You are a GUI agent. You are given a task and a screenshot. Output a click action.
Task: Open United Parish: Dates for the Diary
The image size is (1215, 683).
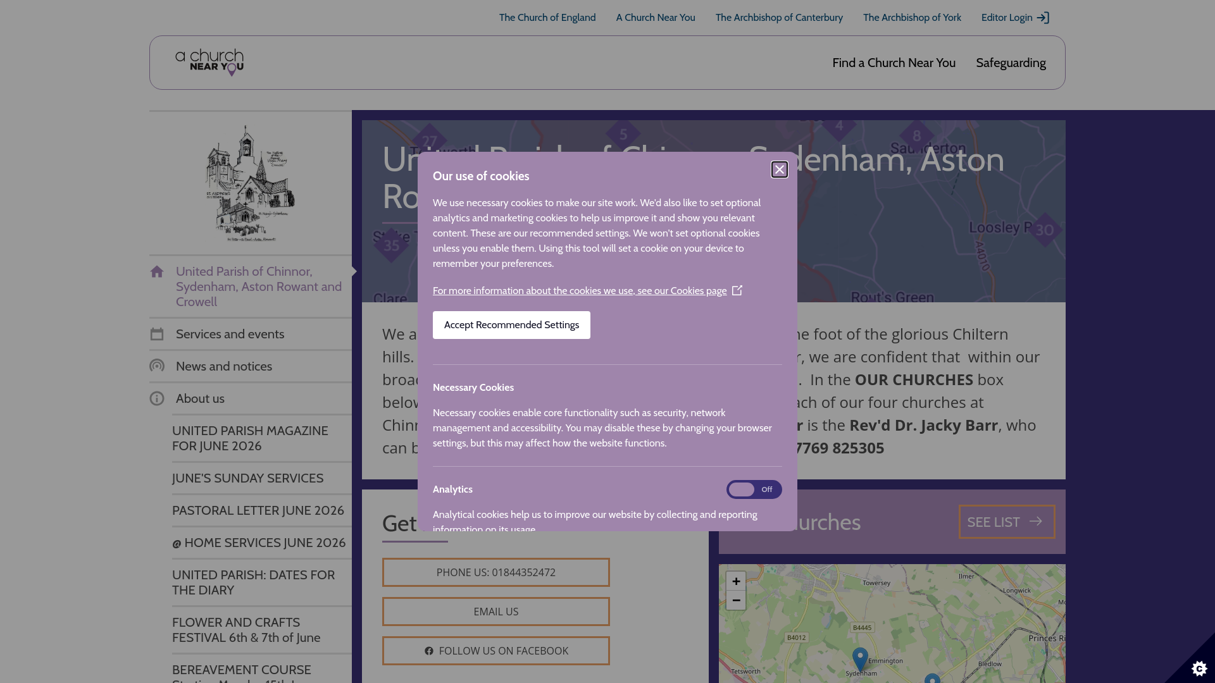click(x=253, y=582)
